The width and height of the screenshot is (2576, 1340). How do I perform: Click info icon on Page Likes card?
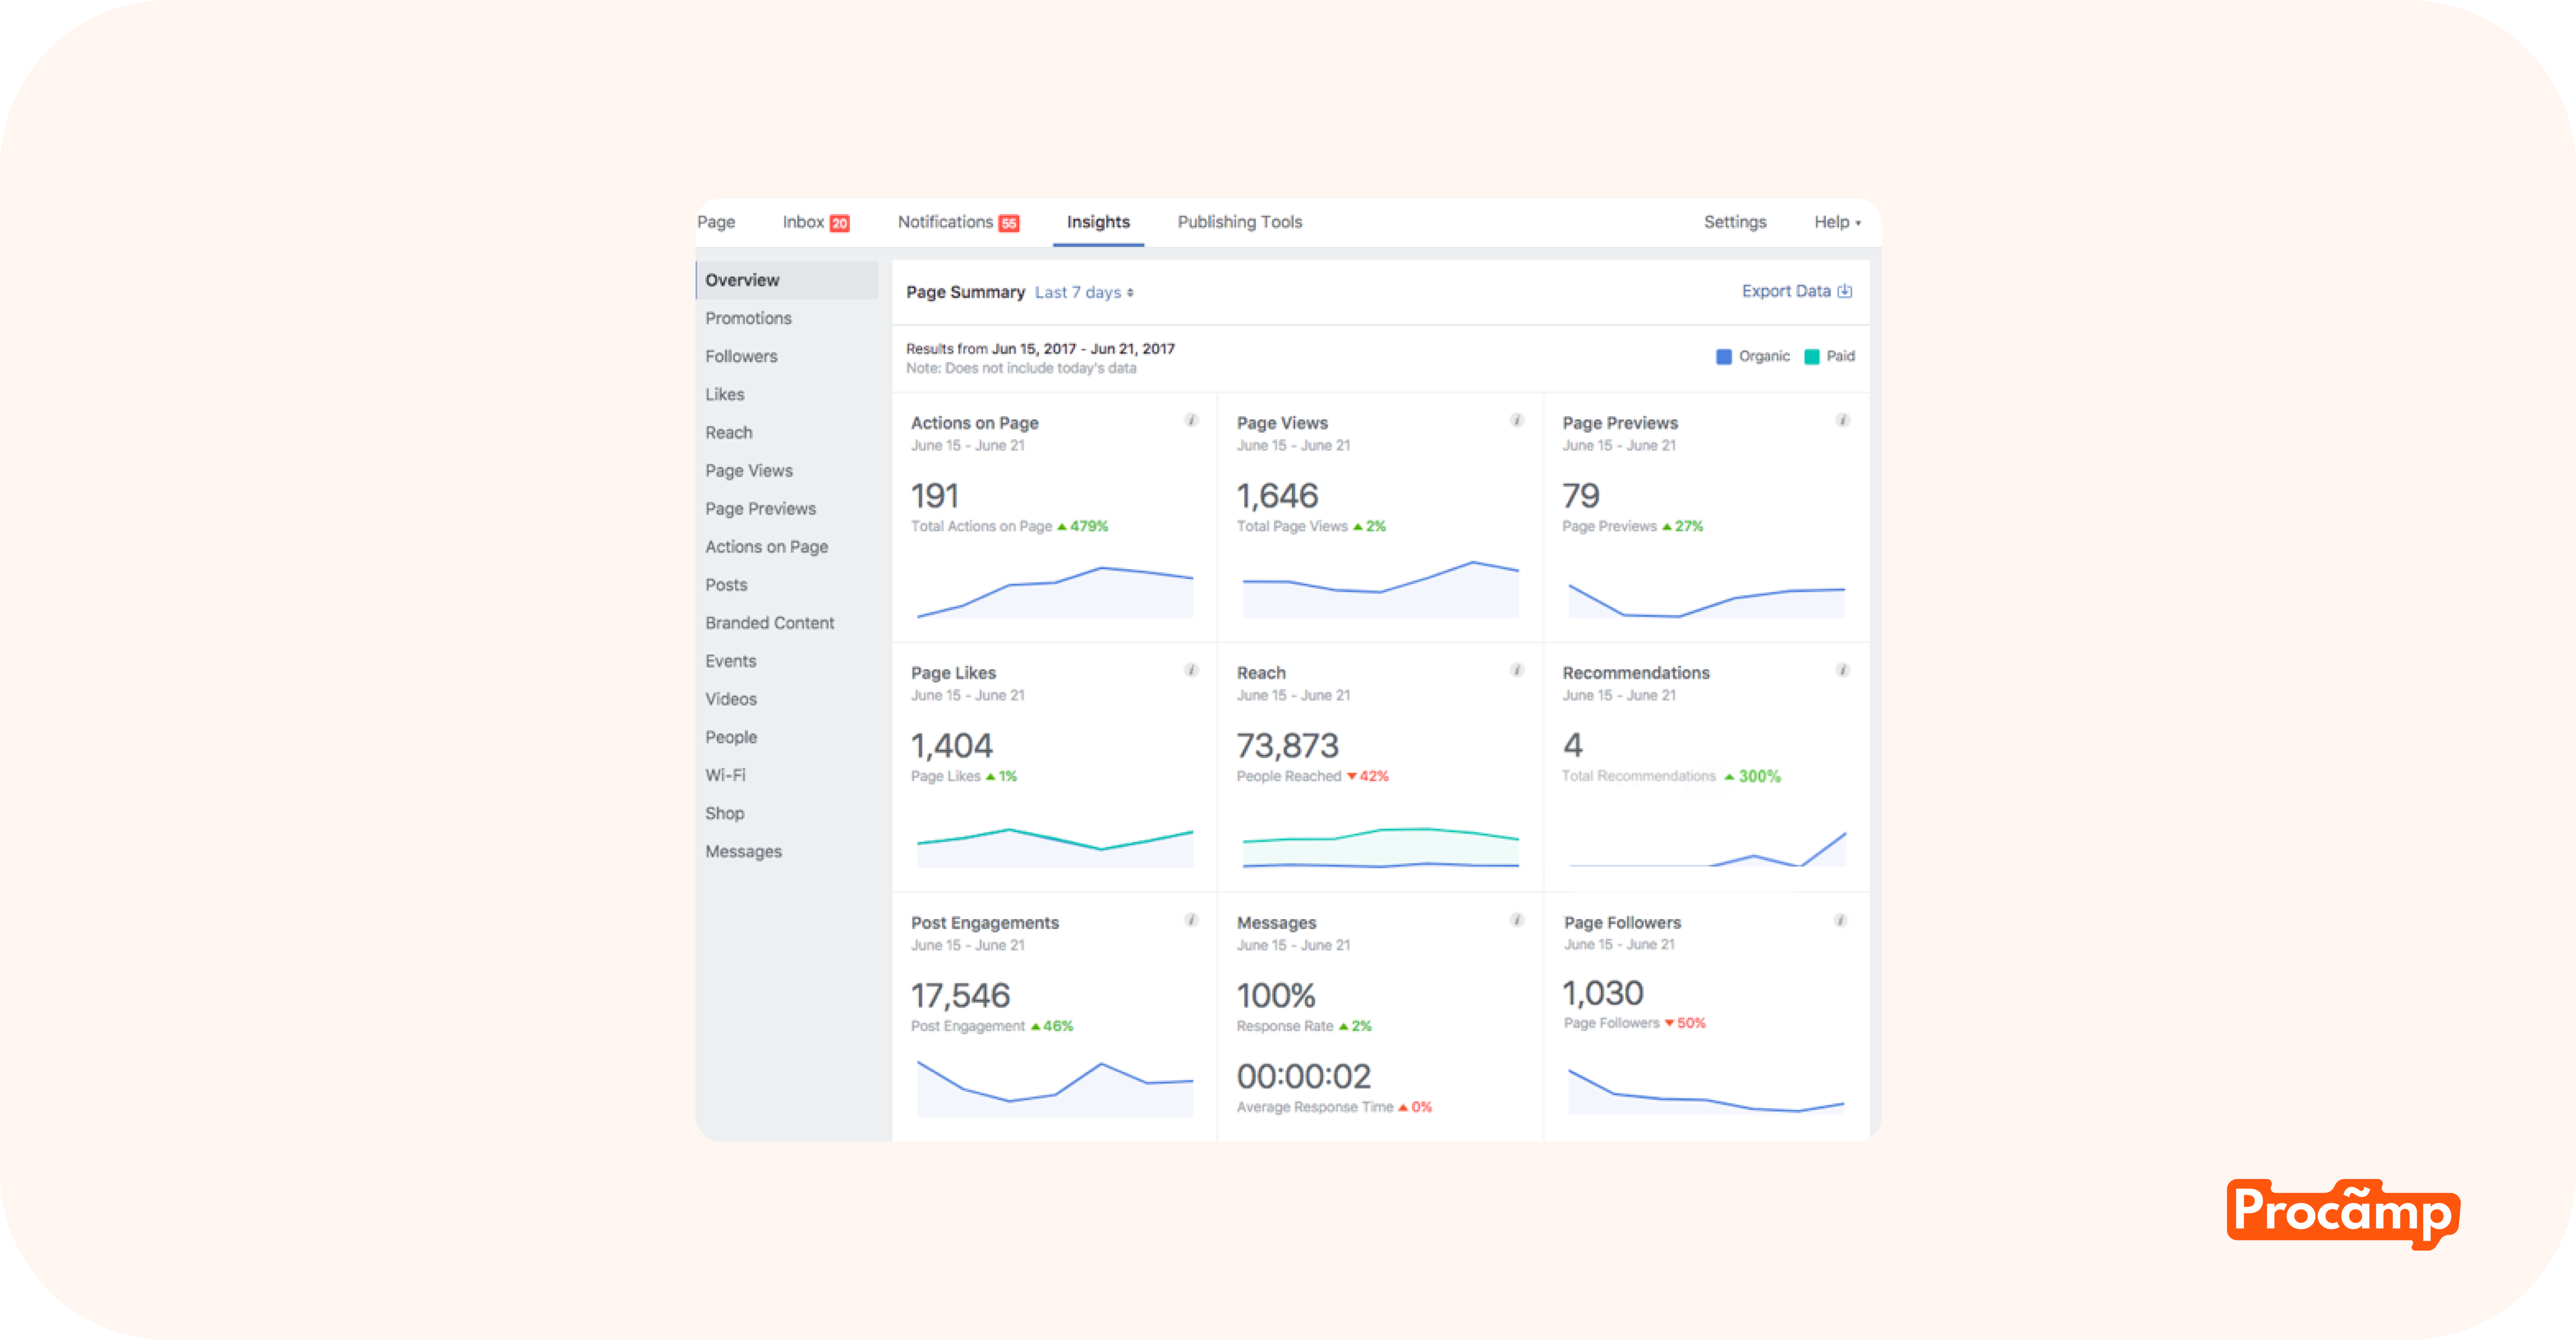pos(1191,670)
